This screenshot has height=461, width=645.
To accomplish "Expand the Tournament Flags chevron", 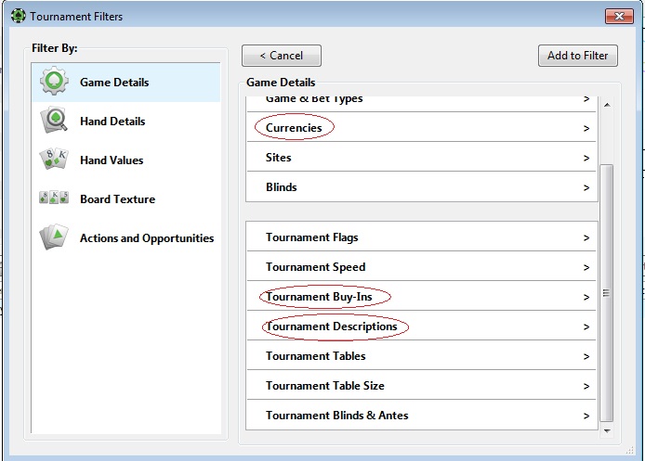I will coord(586,237).
